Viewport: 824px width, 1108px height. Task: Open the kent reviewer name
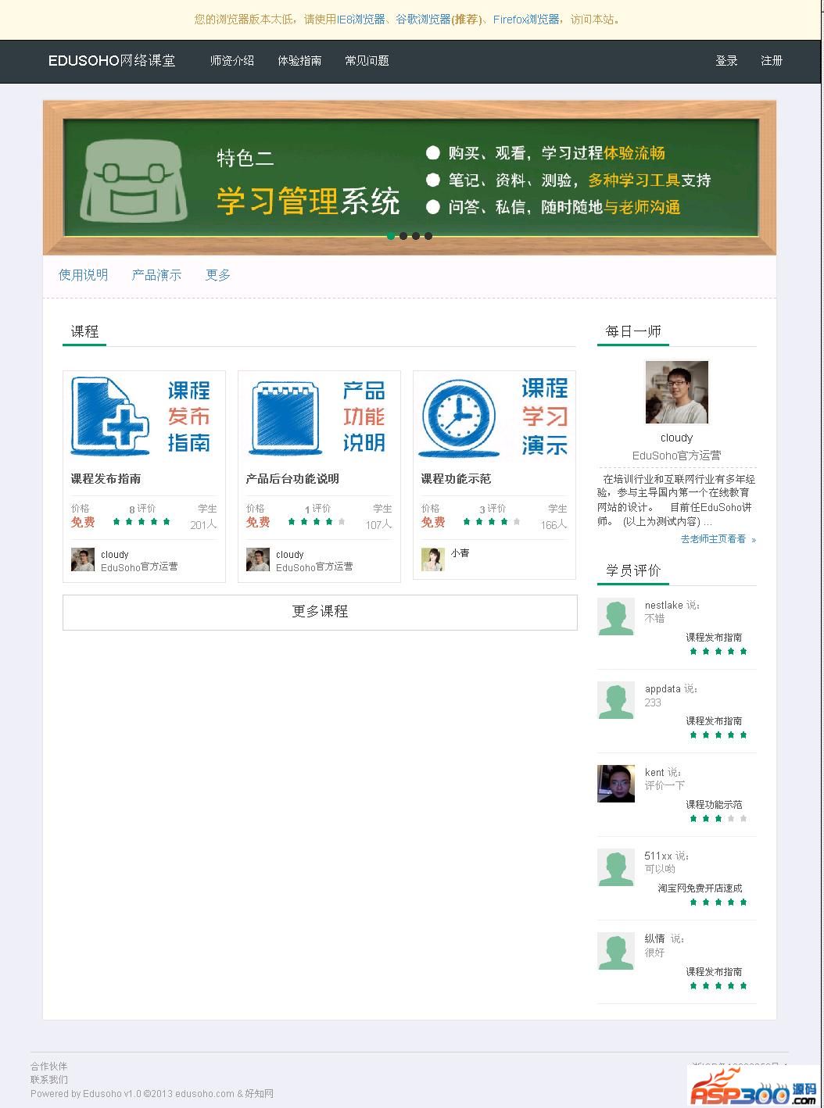(x=654, y=773)
